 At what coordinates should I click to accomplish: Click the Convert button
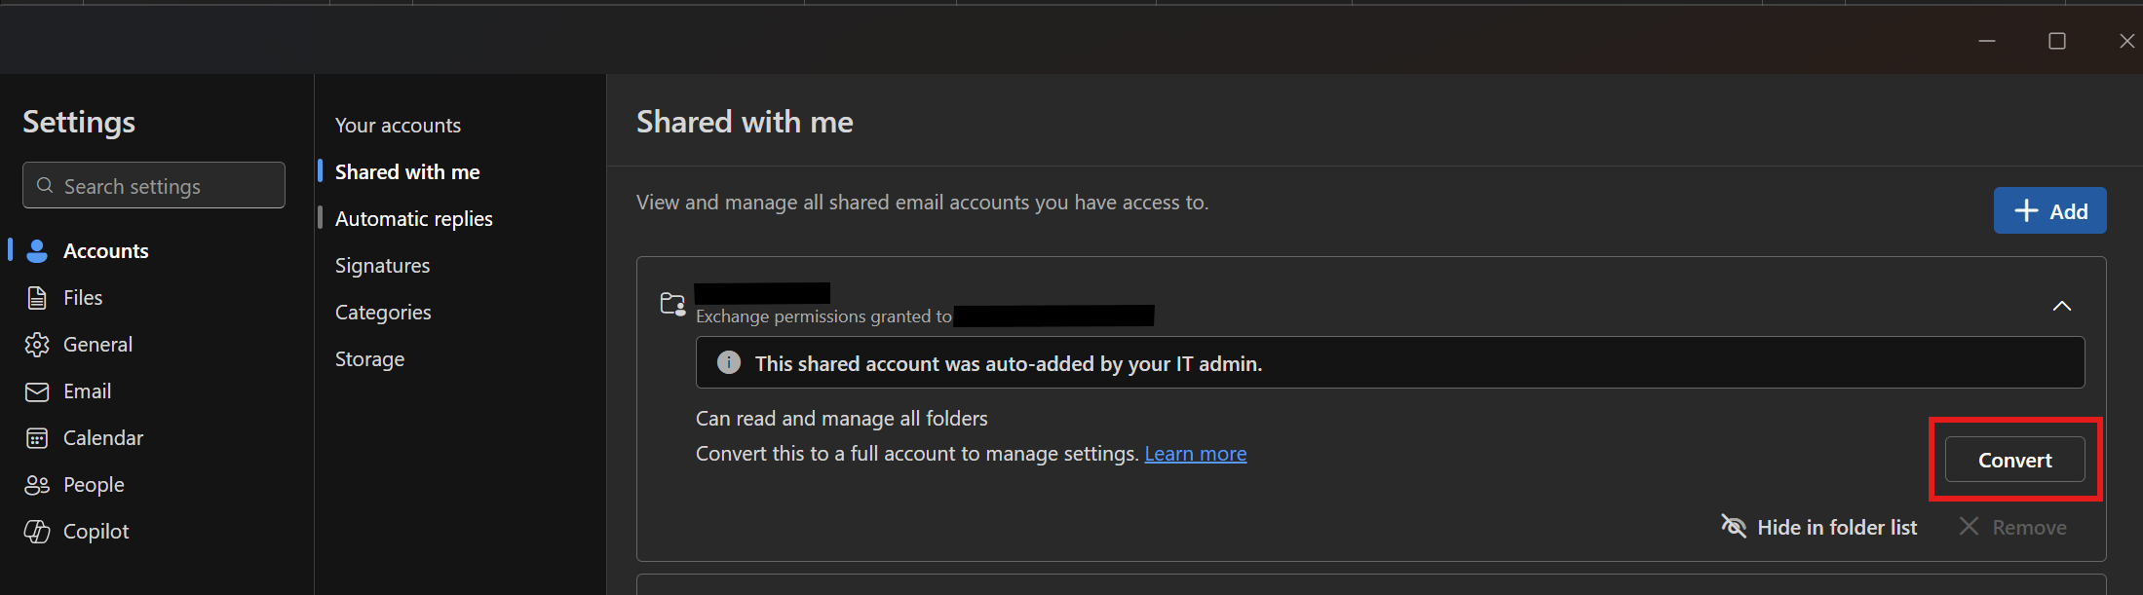[2015, 460]
